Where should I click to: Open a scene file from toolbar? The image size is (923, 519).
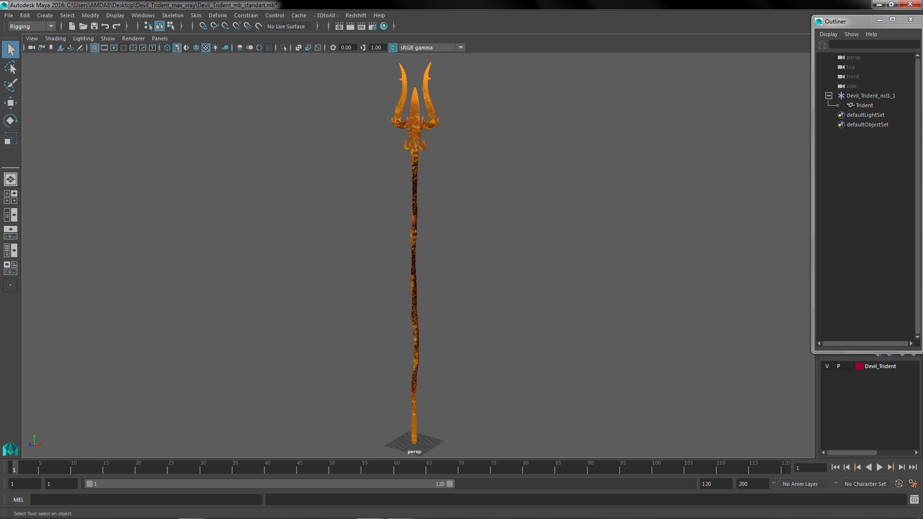[x=83, y=26]
